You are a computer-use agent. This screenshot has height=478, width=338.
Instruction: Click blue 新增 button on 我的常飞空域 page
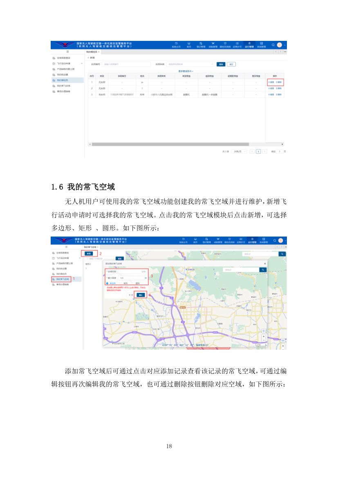(89, 254)
